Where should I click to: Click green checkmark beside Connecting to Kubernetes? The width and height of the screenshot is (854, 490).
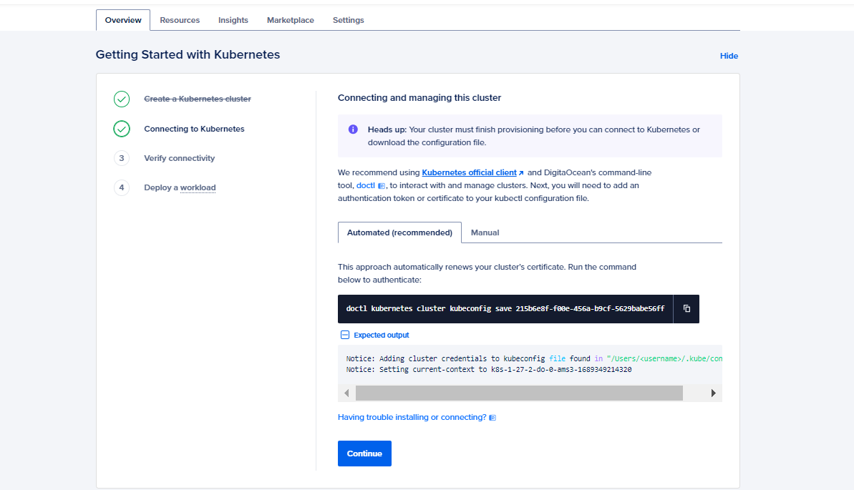coord(122,129)
